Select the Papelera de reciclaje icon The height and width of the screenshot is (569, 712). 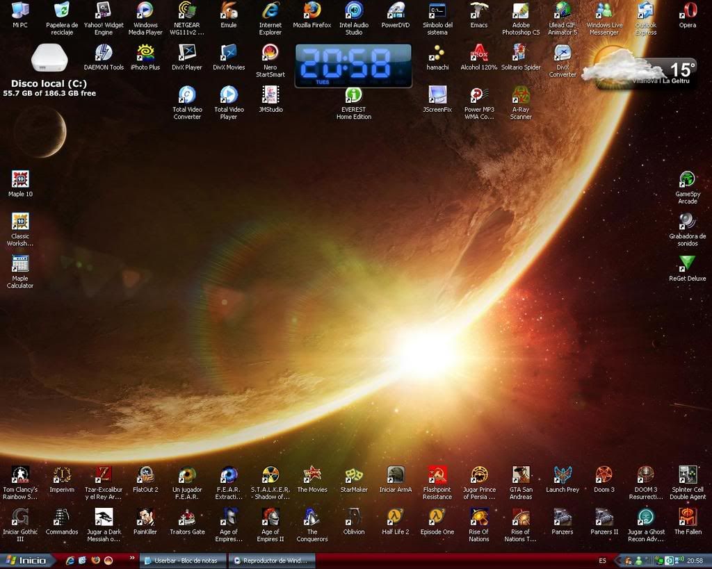click(x=62, y=10)
